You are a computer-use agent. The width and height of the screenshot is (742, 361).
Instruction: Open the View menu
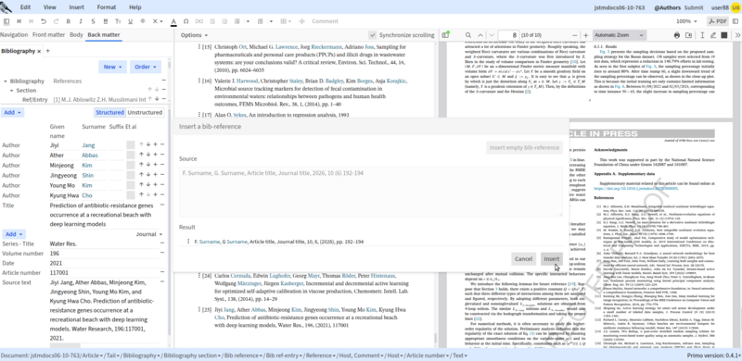[50, 7]
